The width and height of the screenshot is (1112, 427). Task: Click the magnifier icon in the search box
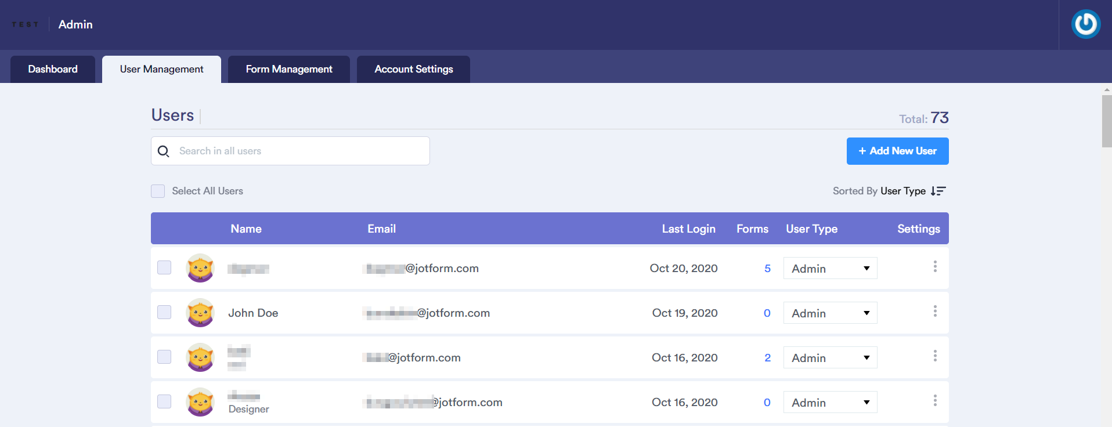[164, 151]
